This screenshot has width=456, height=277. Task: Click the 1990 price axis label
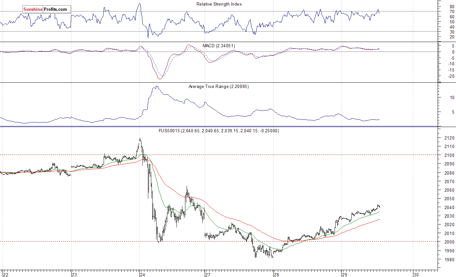pyautogui.click(x=449, y=251)
